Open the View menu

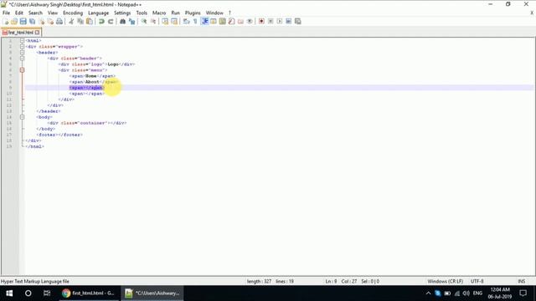[52, 13]
